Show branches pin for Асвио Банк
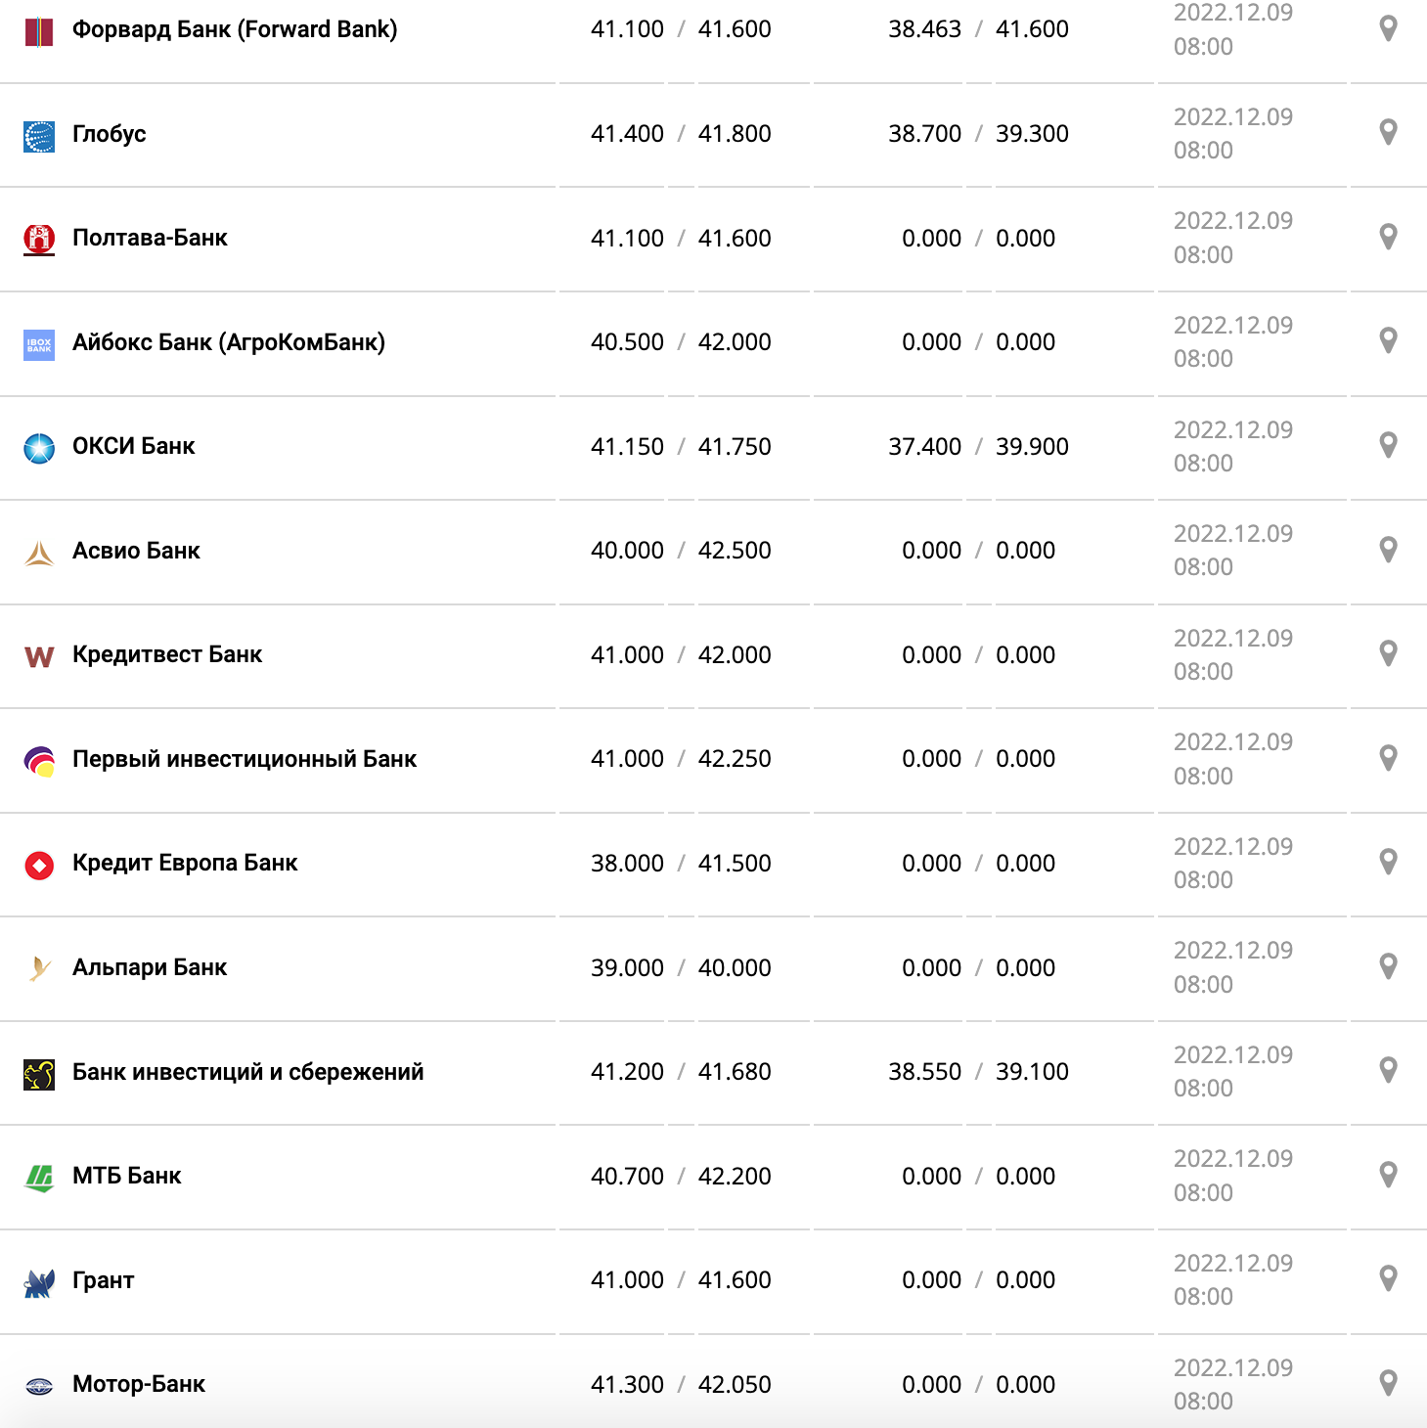The width and height of the screenshot is (1427, 1428). point(1388,550)
